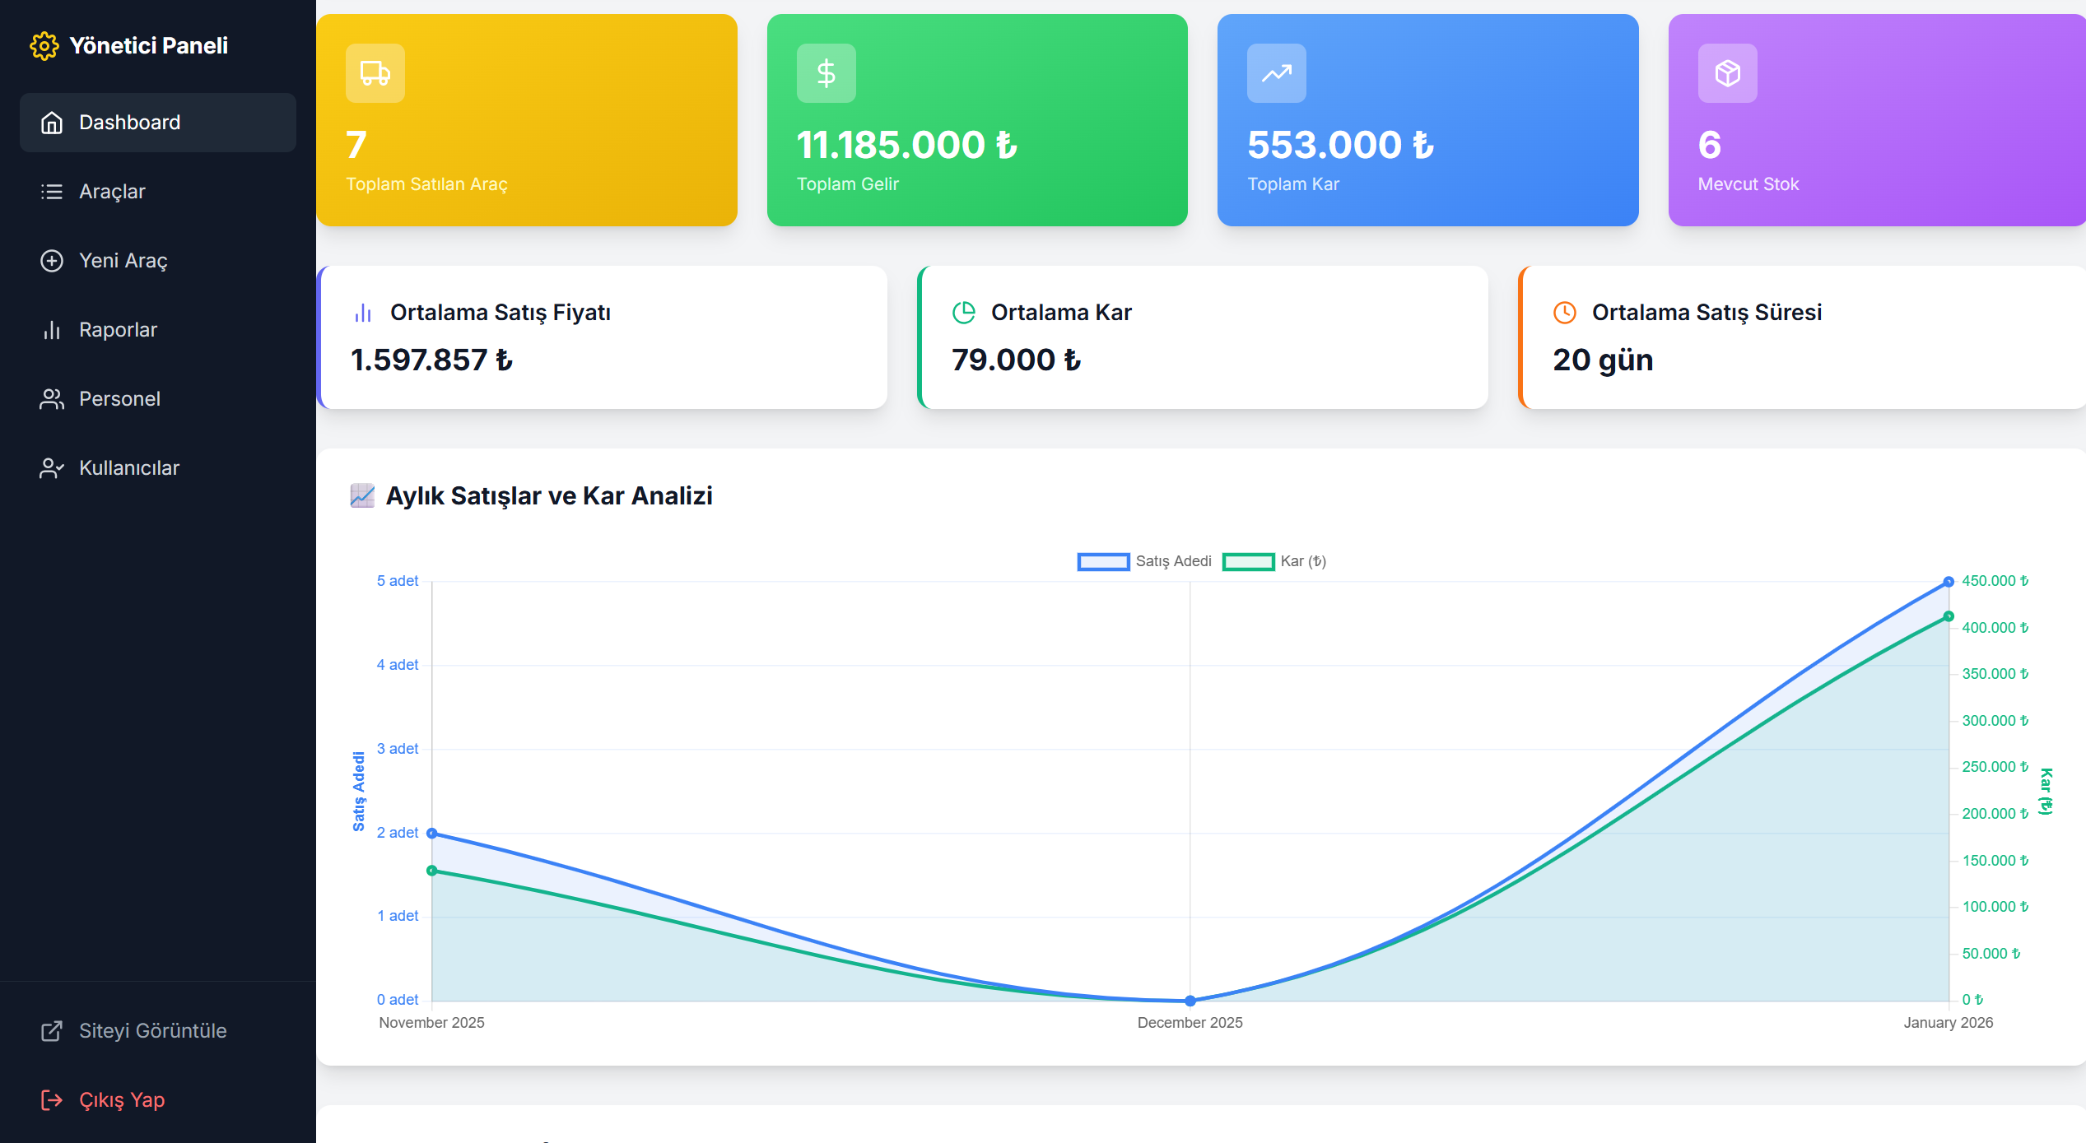Image resolution: width=2086 pixels, height=1143 pixels.
Task: Click the trending-up arrow icon on blue card
Action: point(1276,73)
